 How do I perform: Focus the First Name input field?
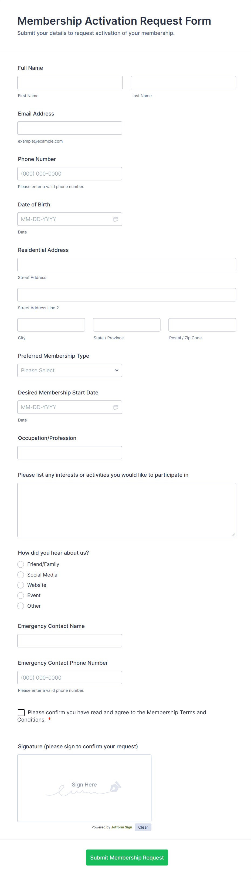(70, 83)
